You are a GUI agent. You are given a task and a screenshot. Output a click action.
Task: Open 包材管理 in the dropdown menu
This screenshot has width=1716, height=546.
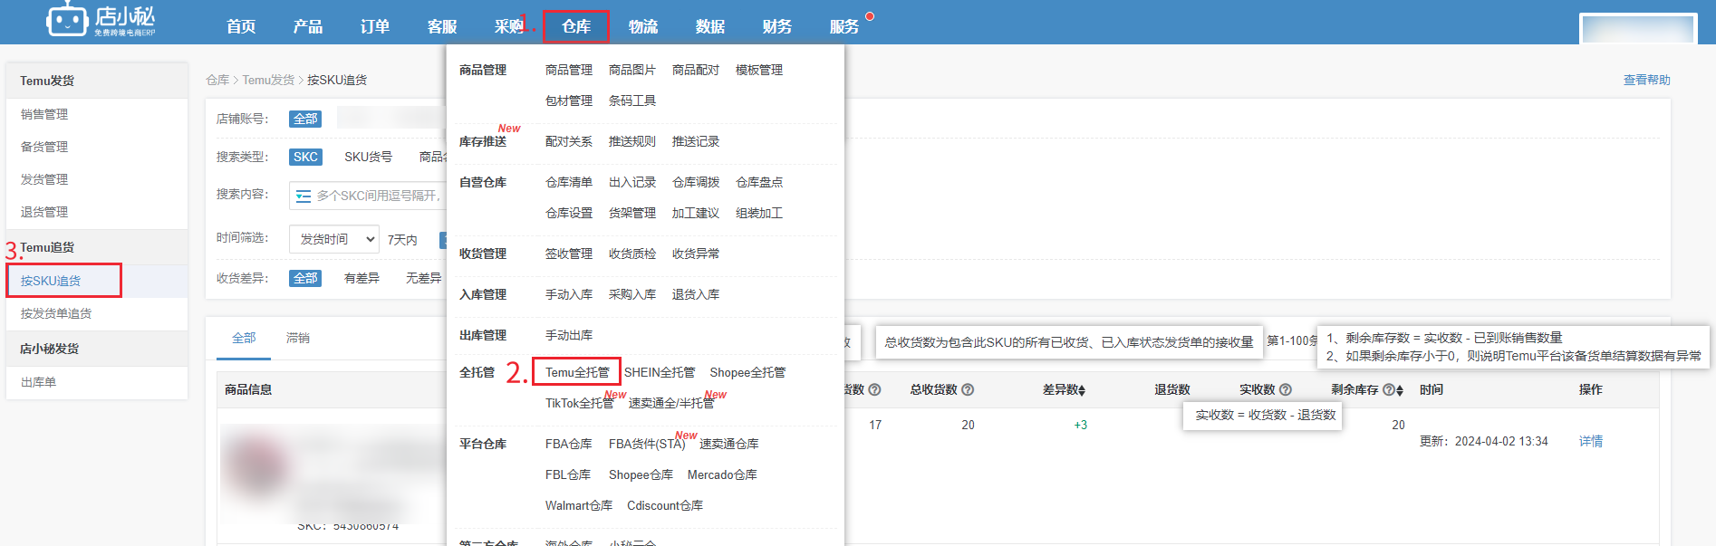coord(569,101)
